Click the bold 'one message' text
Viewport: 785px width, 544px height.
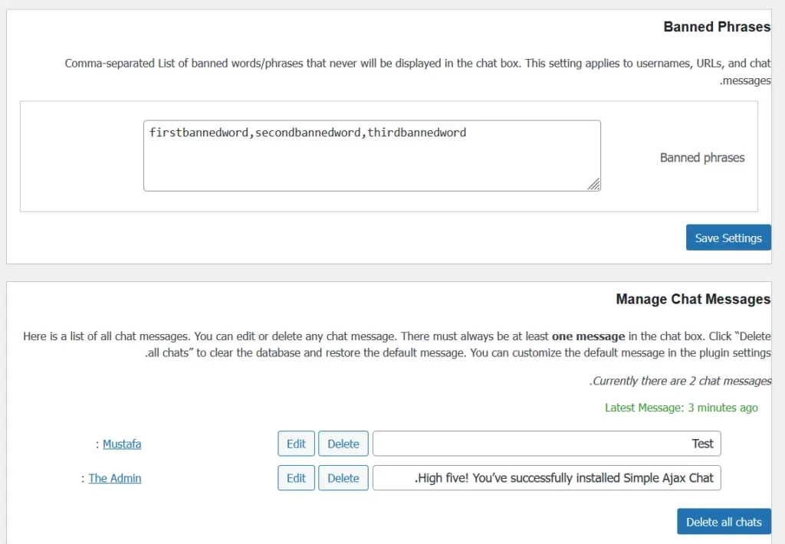click(x=589, y=336)
